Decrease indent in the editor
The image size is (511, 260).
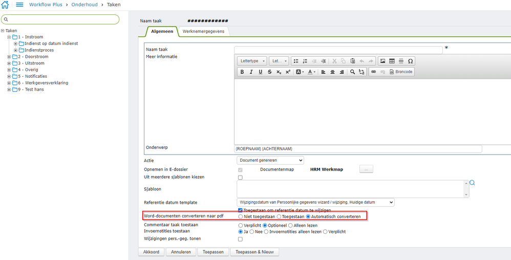(314, 61)
